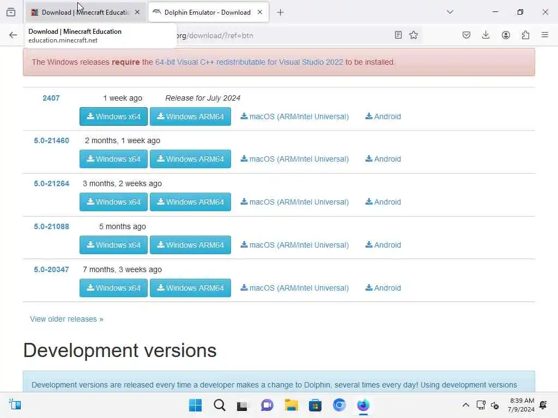Download Android build of release 2407
The image size is (558, 418).
click(x=383, y=116)
